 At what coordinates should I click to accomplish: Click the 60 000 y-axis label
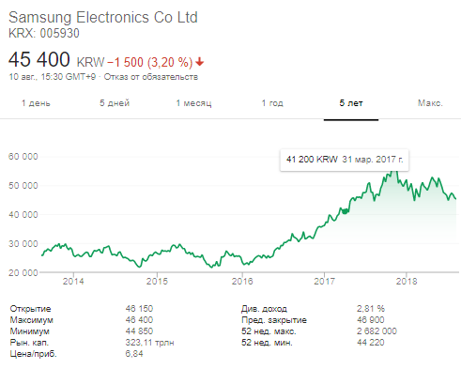(23, 157)
